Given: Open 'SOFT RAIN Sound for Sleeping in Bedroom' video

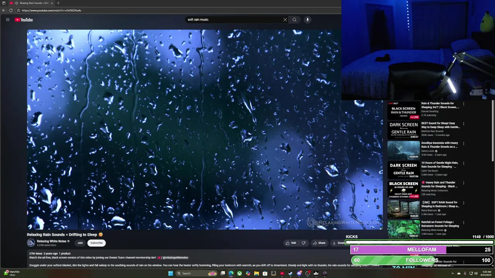Looking at the screenshot, I should [x=440, y=204].
